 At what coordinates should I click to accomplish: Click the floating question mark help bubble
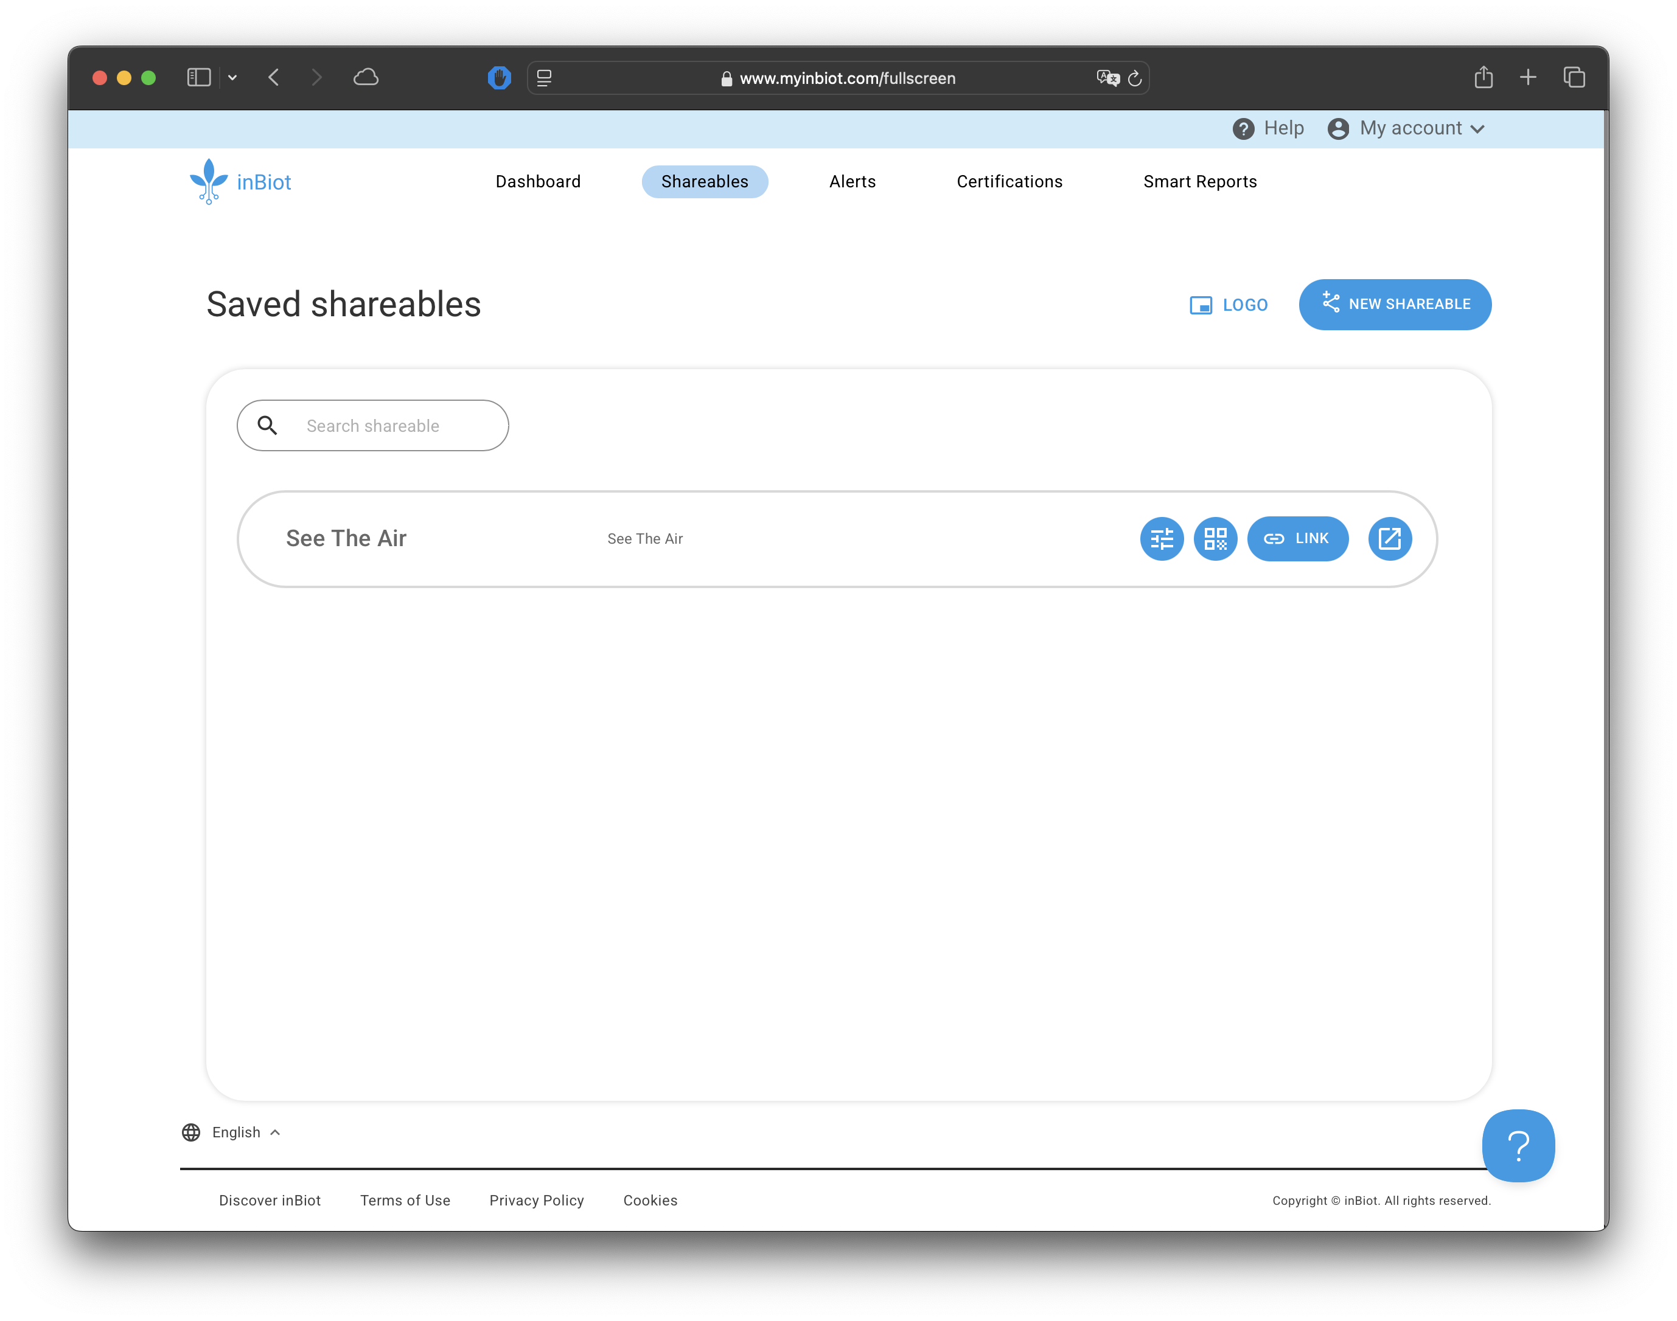coord(1518,1145)
